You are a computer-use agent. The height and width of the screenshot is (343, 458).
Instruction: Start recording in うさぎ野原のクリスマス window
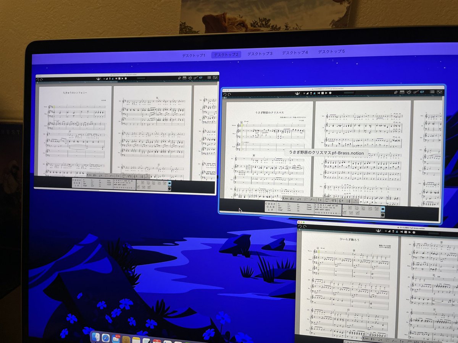[330, 93]
